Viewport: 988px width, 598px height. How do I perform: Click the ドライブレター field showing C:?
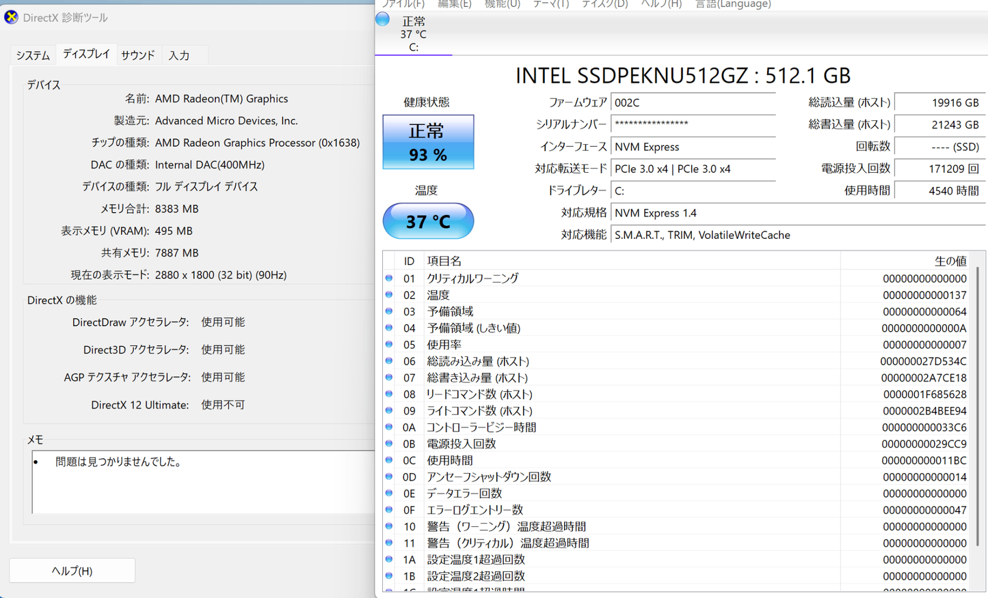(693, 190)
